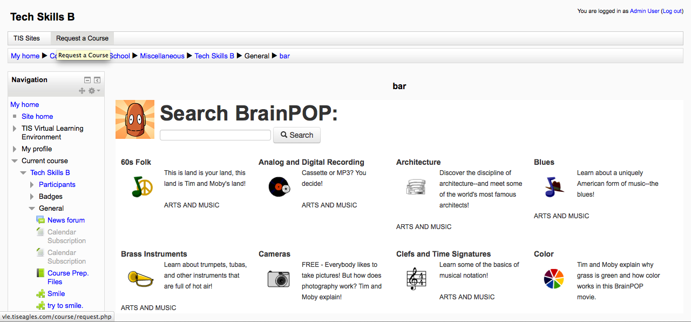The height and width of the screenshot is (322, 691).
Task: Click Miscellaneous in the breadcrumb
Action: pos(162,56)
